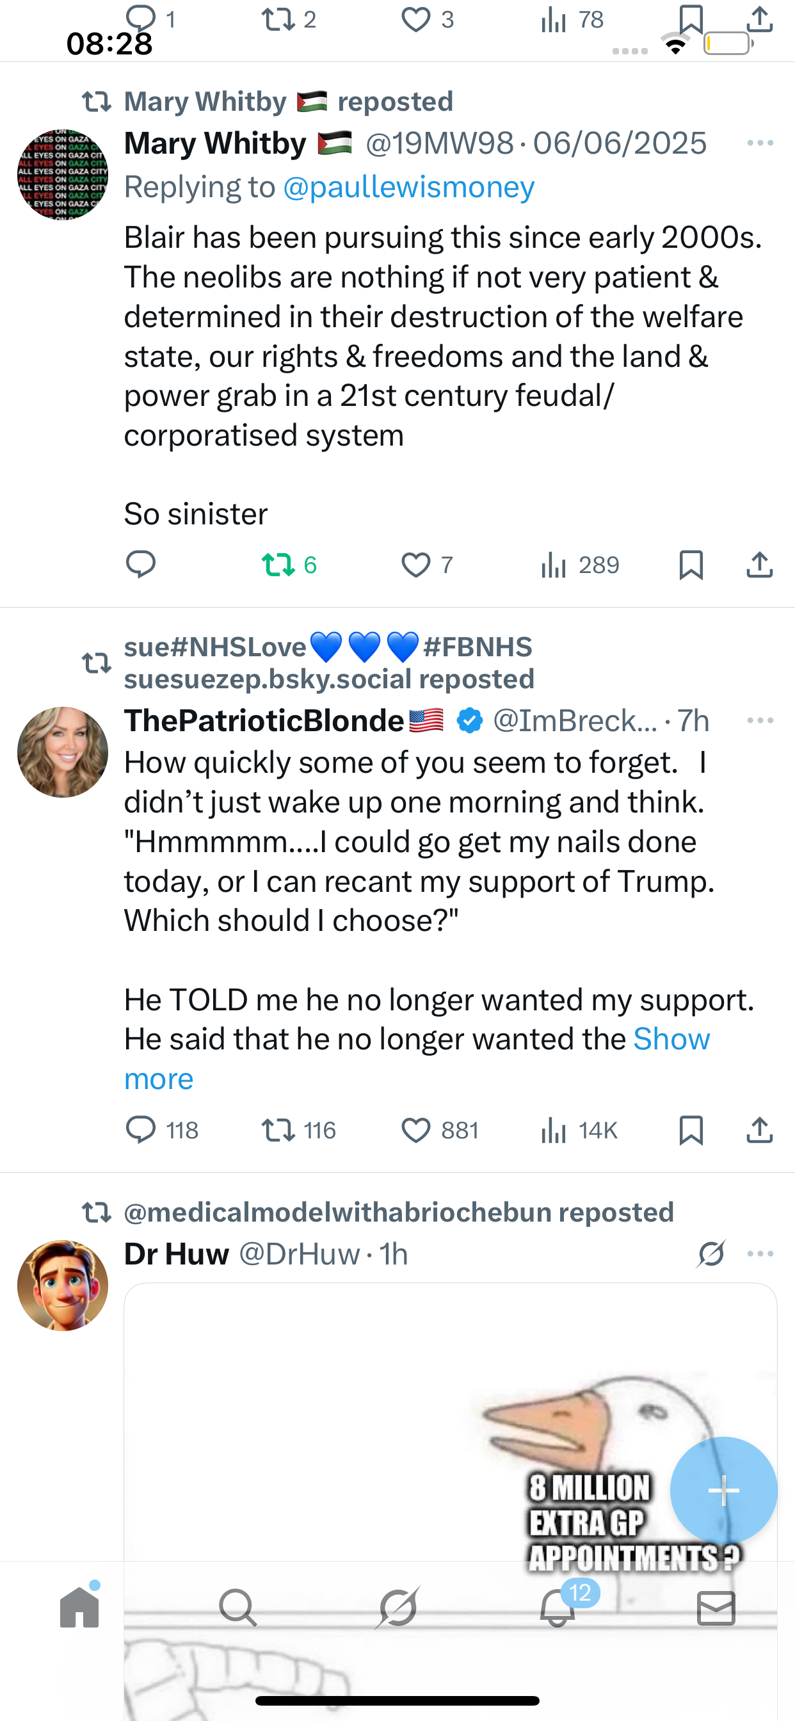This screenshot has height=1721, width=795.
Task: Open more options menu on Dr Huw's post
Action: coord(760,1254)
